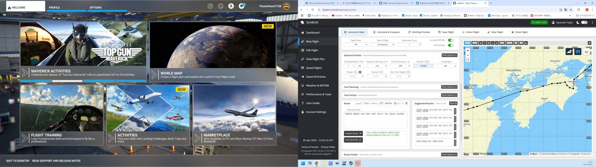Open the Arrival Runway 24R dropdown
The image size is (596, 167).
click(400, 66)
